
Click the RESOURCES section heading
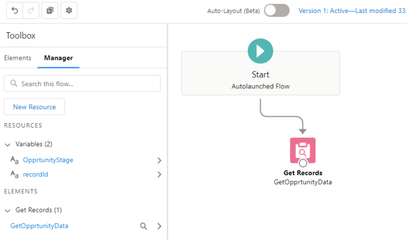click(x=23, y=125)
